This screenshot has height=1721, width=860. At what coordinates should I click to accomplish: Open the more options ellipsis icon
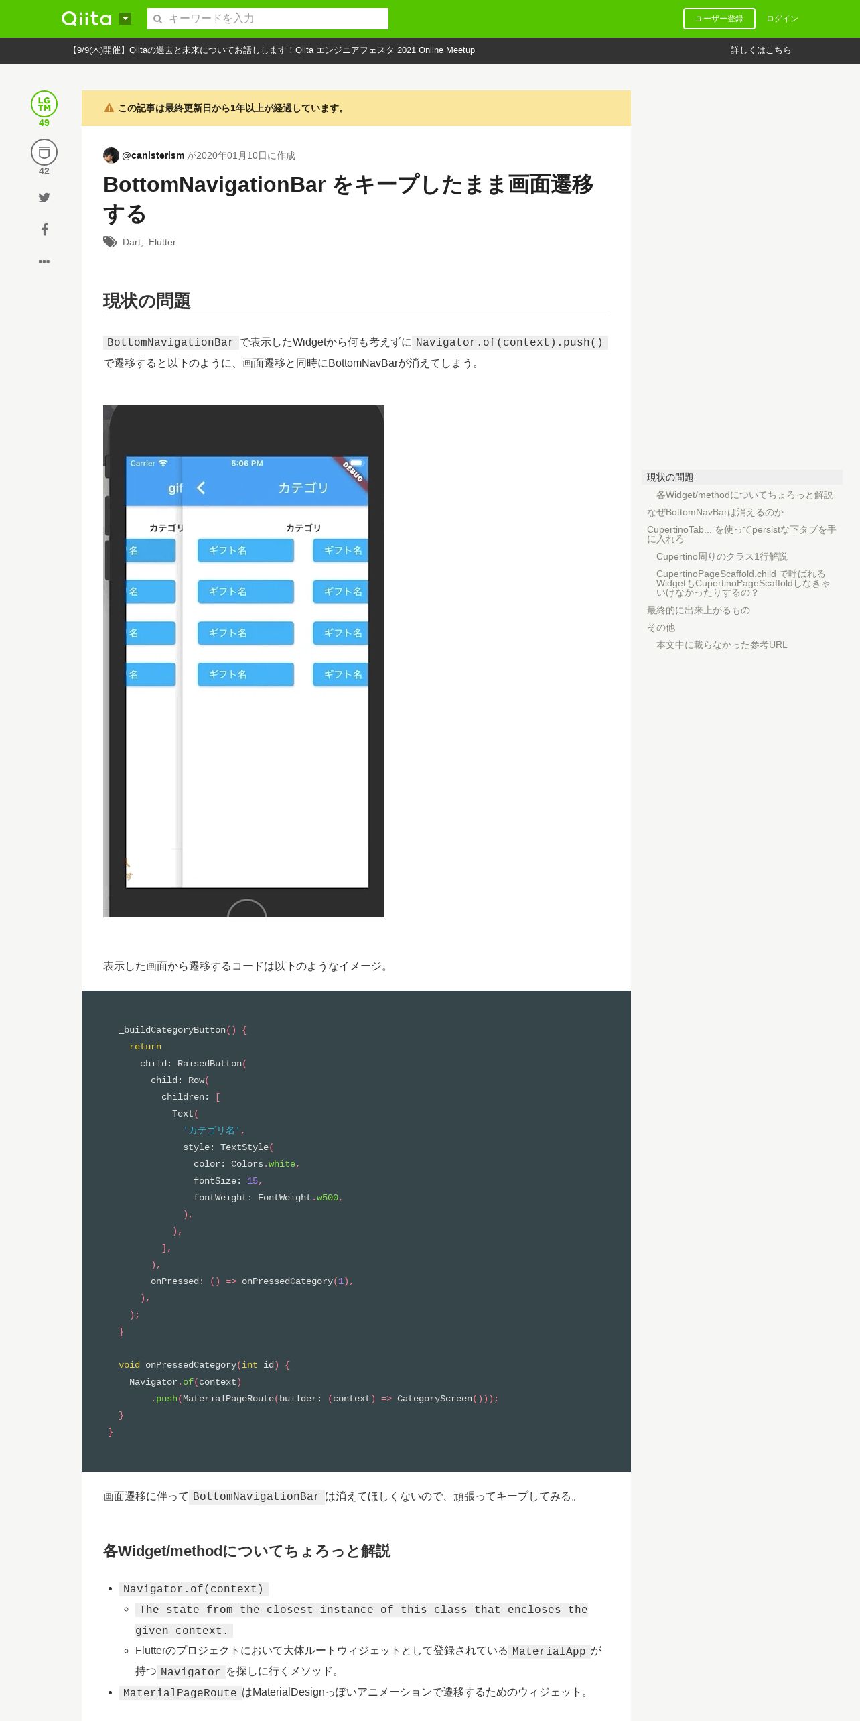click(x=44, y=261)
